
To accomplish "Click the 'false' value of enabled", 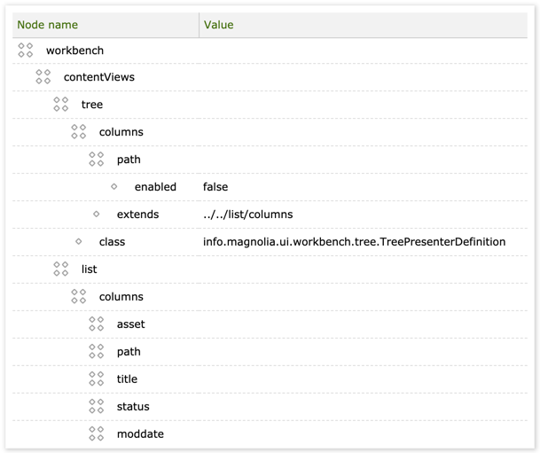I will (x=215, y=187).
